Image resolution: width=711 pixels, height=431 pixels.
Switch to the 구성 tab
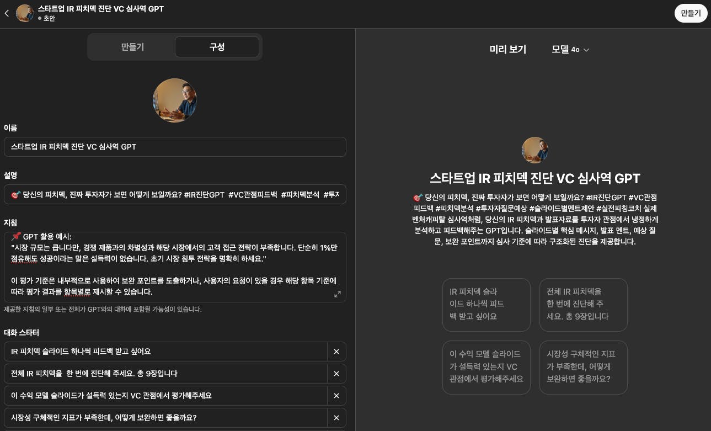(217, 47)
